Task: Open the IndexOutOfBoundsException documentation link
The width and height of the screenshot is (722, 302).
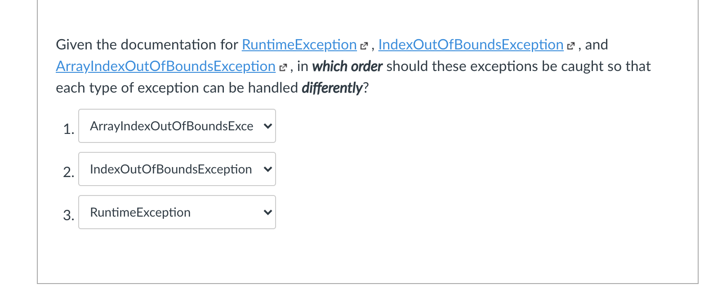Action: click(470, 45)
